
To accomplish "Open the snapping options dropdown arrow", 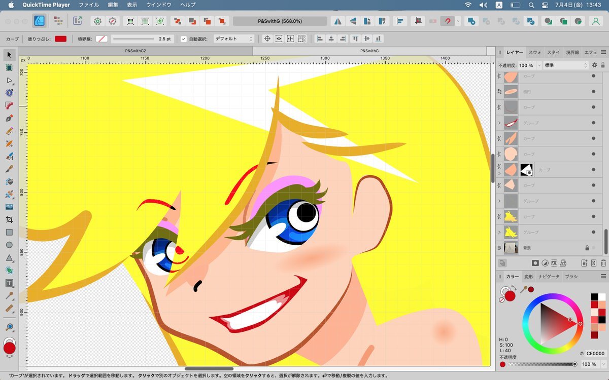I will point(458,21).
